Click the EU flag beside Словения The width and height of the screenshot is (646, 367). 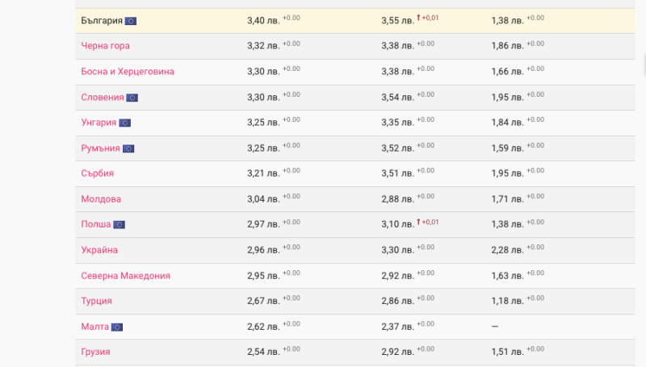click(x=132, y=98)
